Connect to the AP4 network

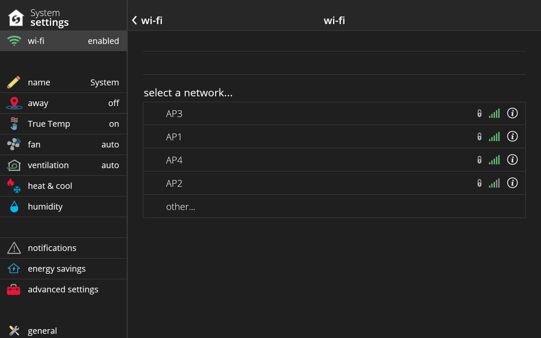pos(174,160)
